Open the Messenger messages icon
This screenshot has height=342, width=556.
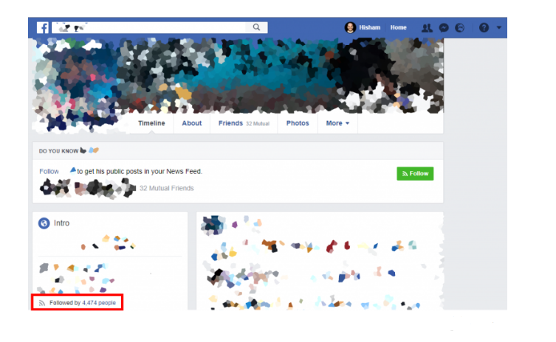pyautogui.click(x=444, y=27)
